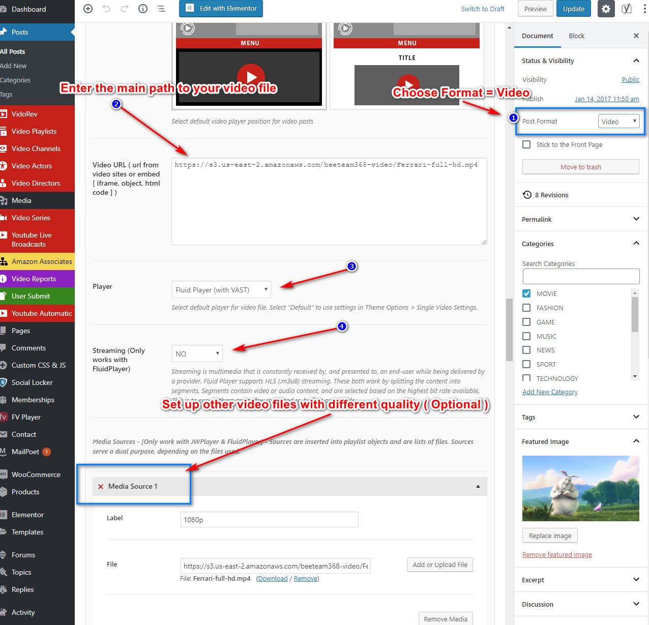Click Remove featured image link
The image size is (649, 625).
pos(557,554)
